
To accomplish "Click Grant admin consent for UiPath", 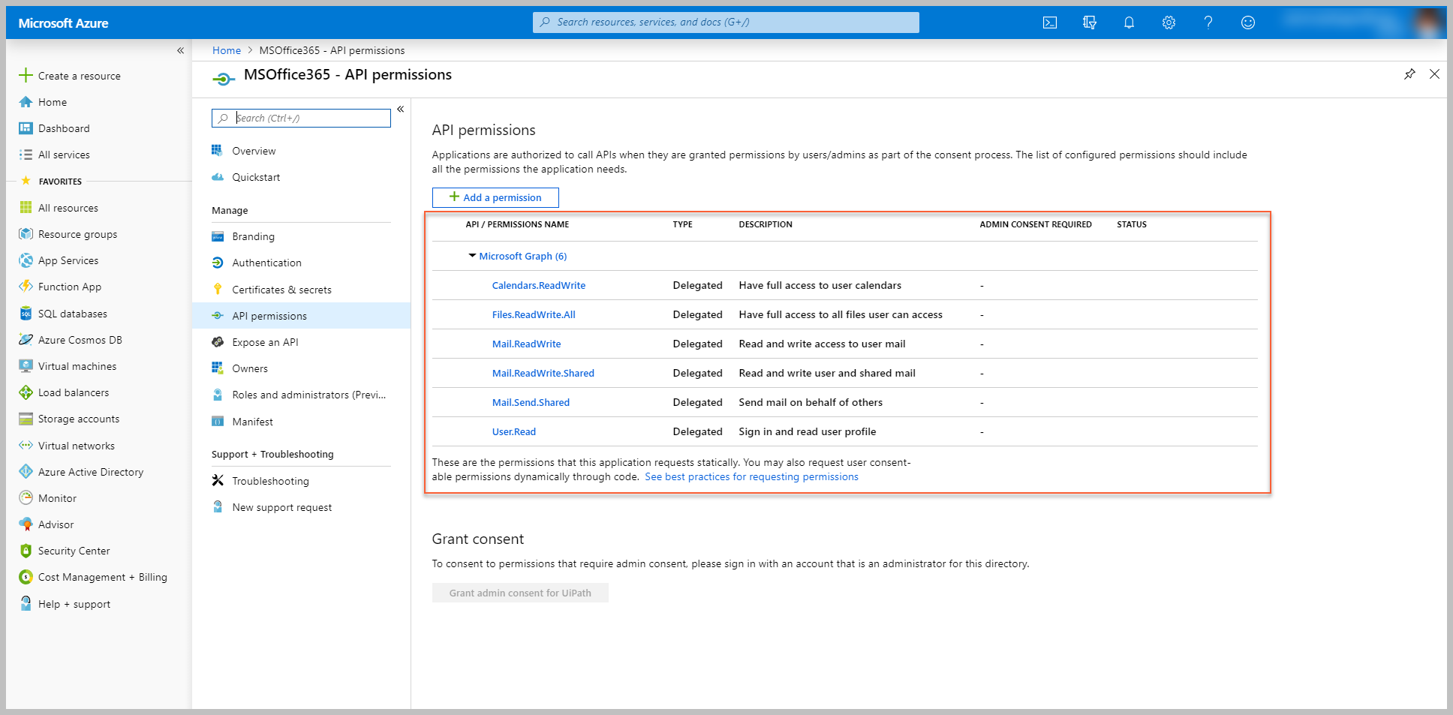I will point(520,593).
